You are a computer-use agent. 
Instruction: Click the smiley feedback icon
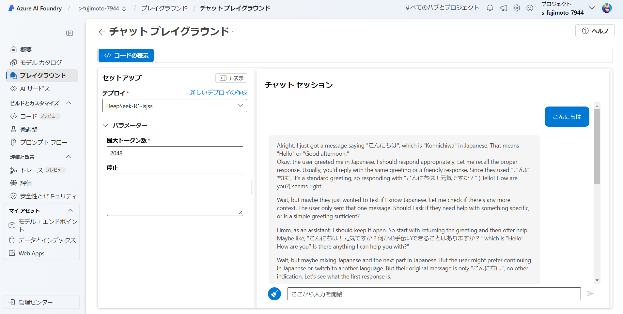[530, 8]
